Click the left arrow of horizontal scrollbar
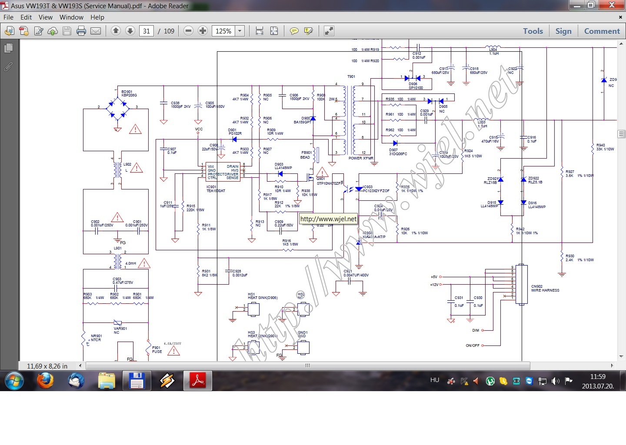The image size is (626, 445). click(x=80, y=365)
